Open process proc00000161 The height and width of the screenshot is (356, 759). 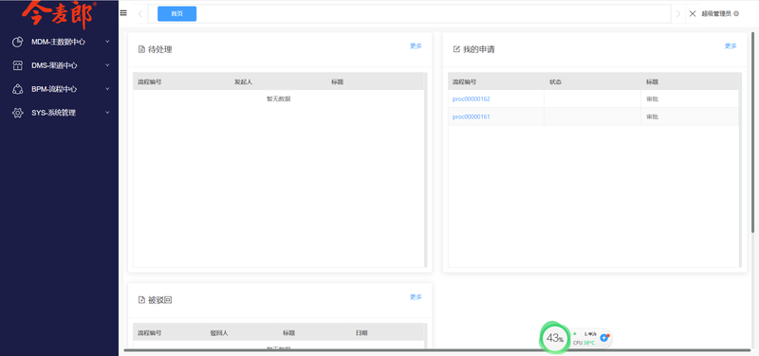click(x=471, y=116)
